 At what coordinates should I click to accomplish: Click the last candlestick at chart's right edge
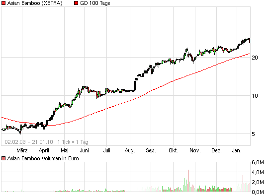coord(250,41)
